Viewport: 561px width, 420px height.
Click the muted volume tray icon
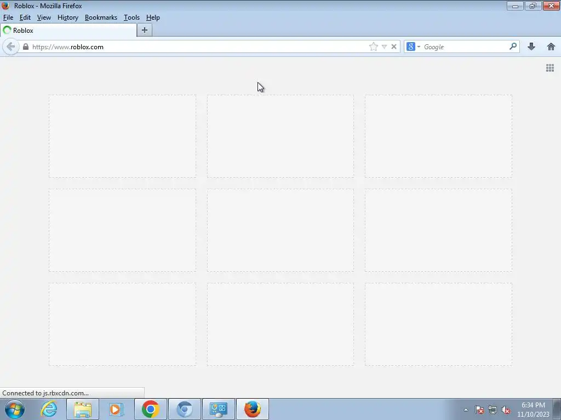click(x=506, y=410)
